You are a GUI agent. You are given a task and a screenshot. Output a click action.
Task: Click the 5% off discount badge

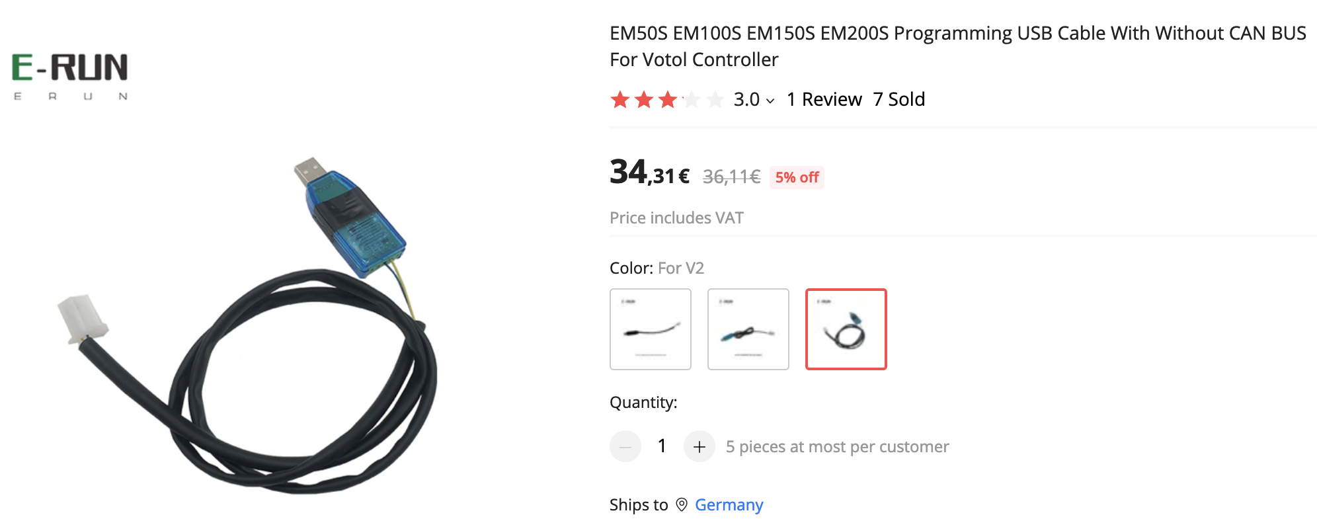click(797, 178)
